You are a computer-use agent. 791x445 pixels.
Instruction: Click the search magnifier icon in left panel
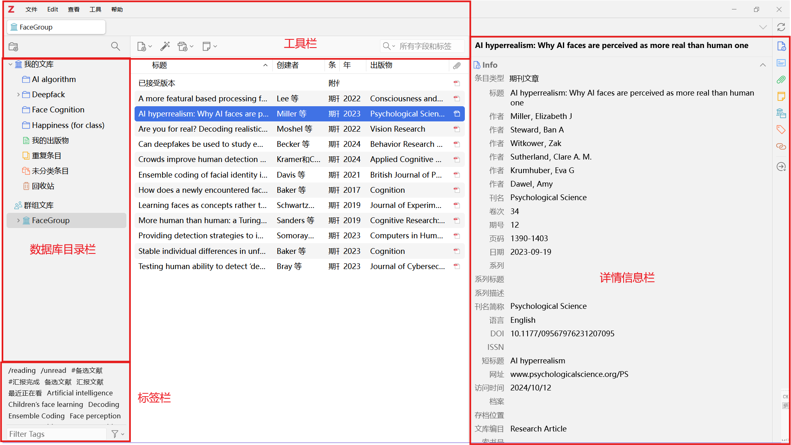(116, 46)
